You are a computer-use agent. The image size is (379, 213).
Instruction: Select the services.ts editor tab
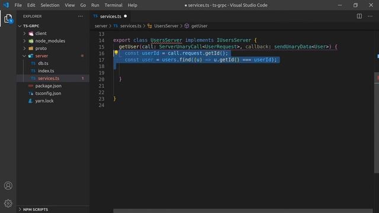tap(111, 16)
